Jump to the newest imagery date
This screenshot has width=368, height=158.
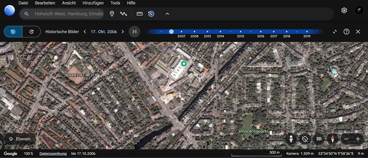(x=134, y=31)
